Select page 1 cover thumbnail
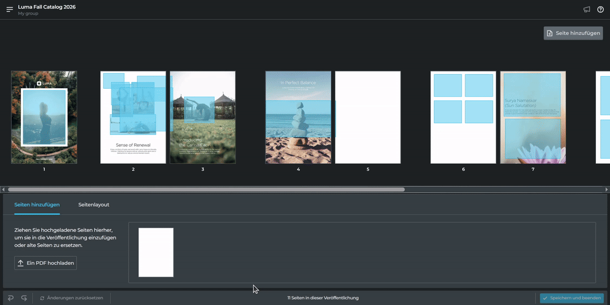 44,117
